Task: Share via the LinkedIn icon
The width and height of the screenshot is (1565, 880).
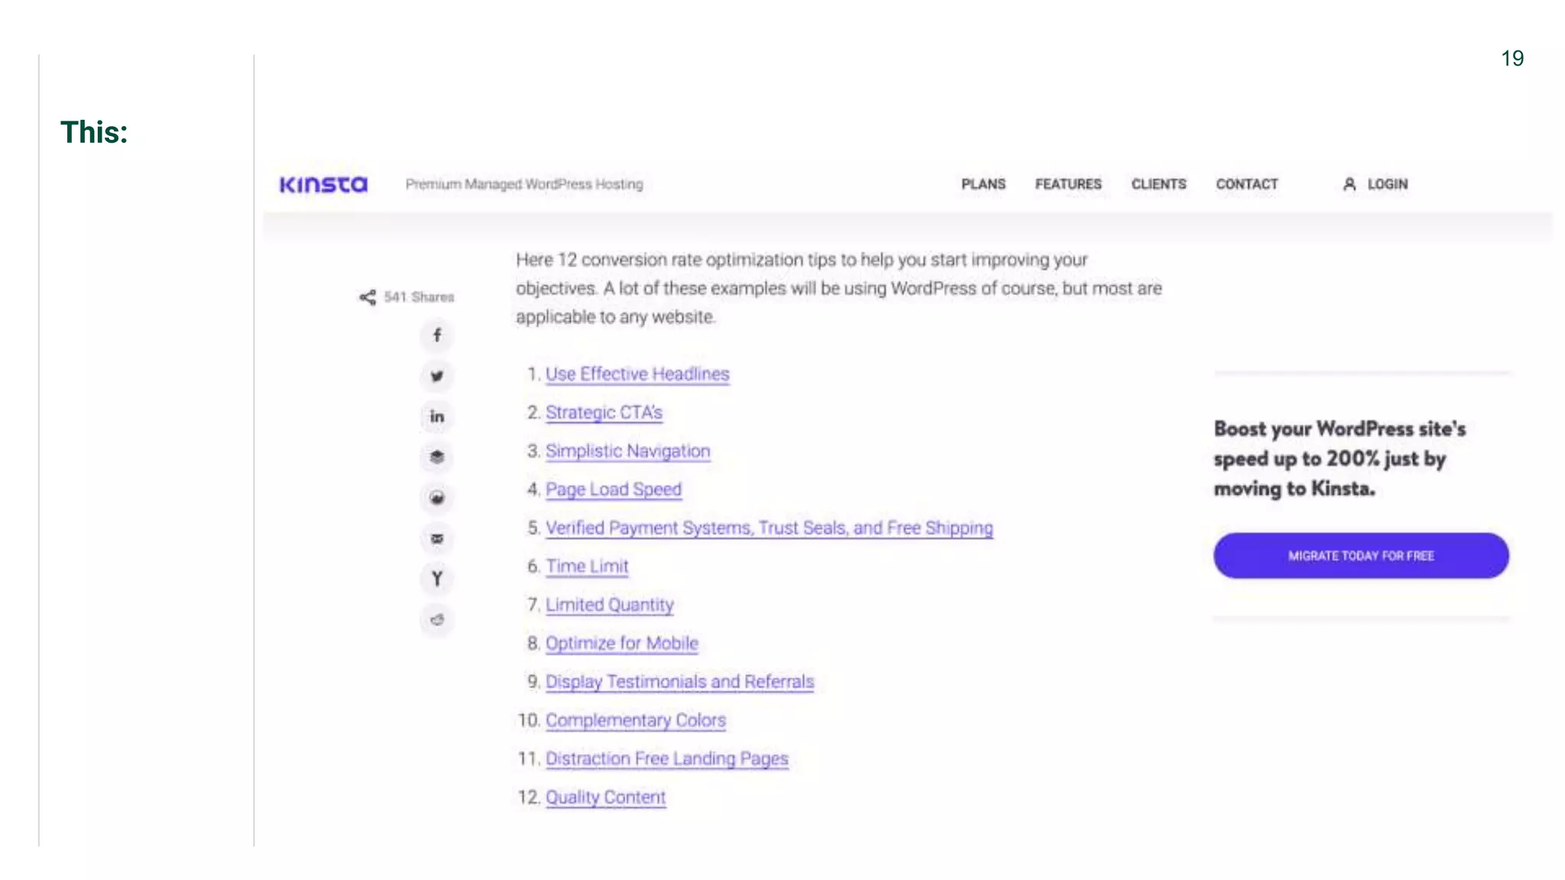Action: [x=436, y=416]
